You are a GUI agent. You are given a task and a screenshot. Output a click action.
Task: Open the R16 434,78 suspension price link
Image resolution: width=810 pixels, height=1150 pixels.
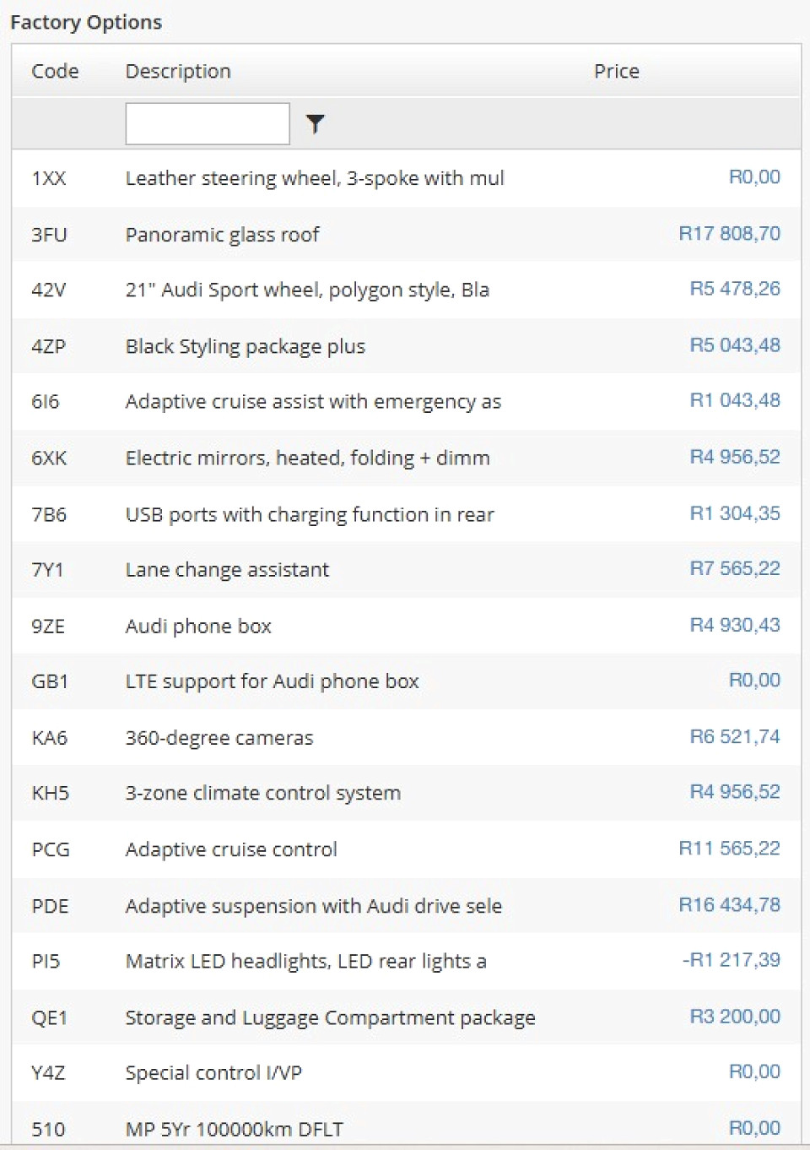coord(729,905)
